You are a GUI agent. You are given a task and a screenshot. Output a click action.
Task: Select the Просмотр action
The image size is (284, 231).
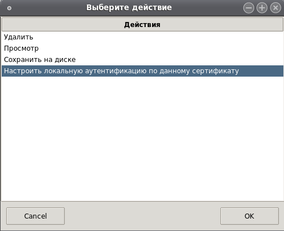[x=143, y=48]
